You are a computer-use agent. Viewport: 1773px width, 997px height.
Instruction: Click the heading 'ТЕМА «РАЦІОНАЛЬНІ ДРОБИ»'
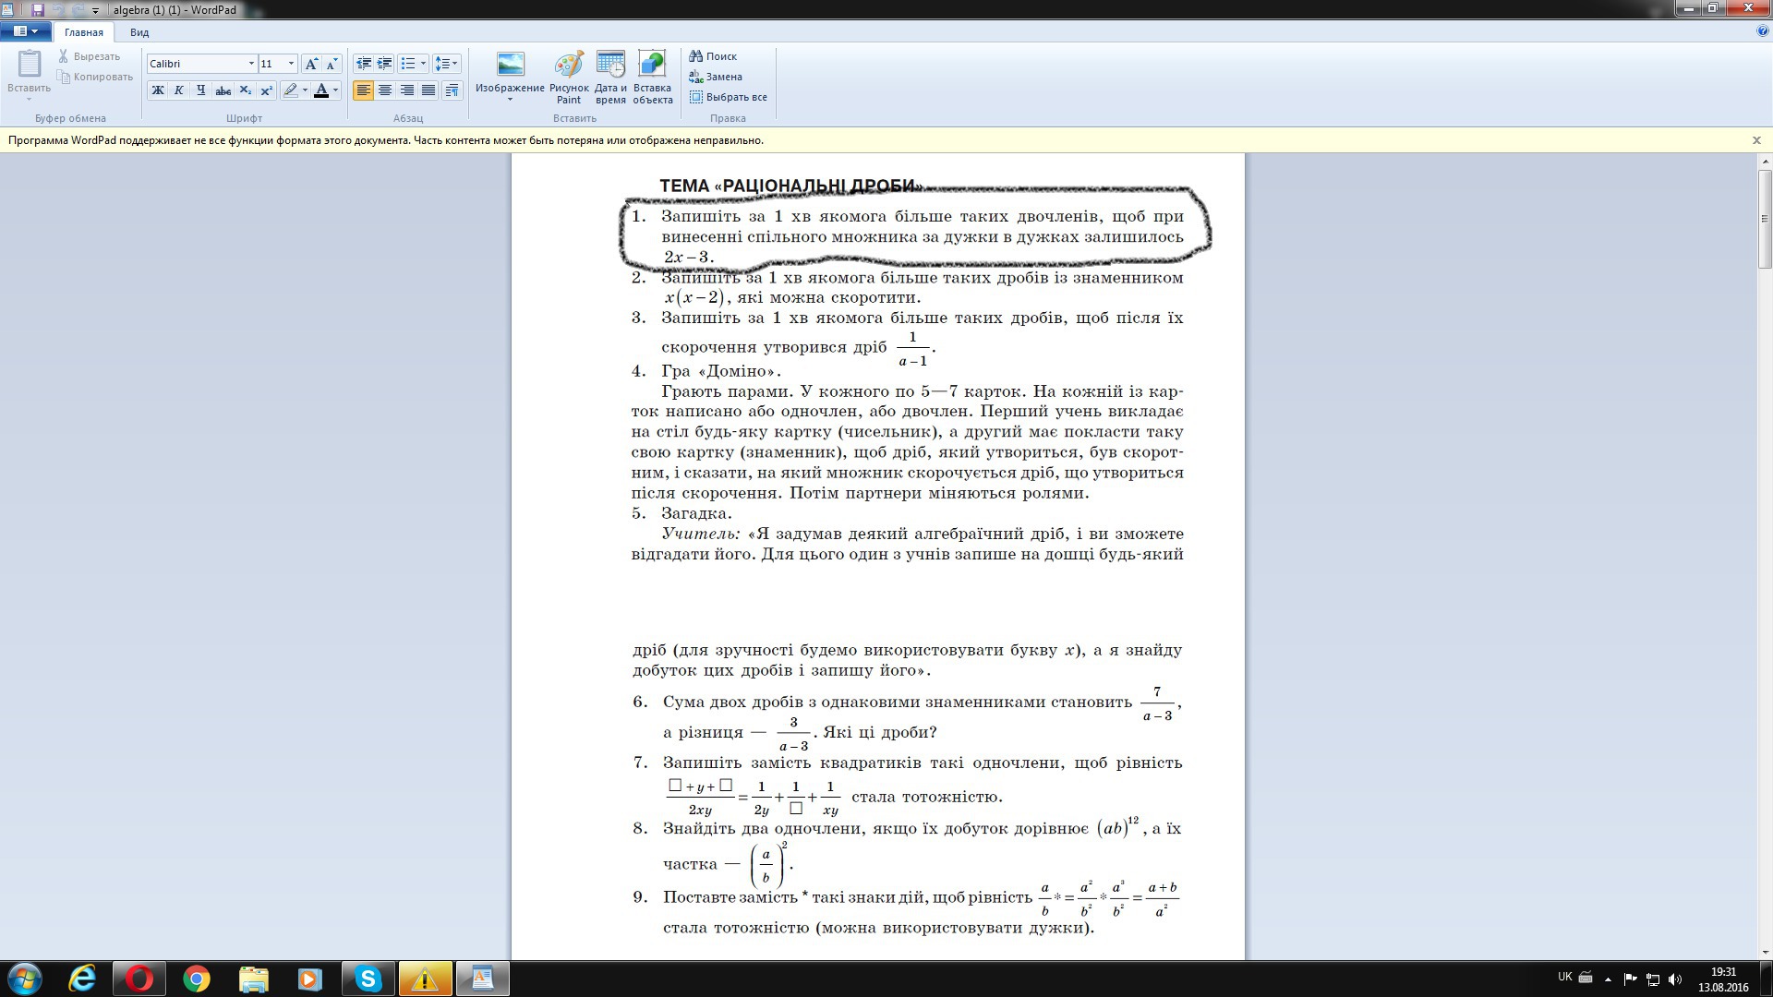(791, 186)
